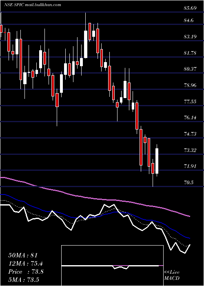204x286 pixels.
Task: Click the 71.91 price axis label
Action: click(x=191, y=166)
